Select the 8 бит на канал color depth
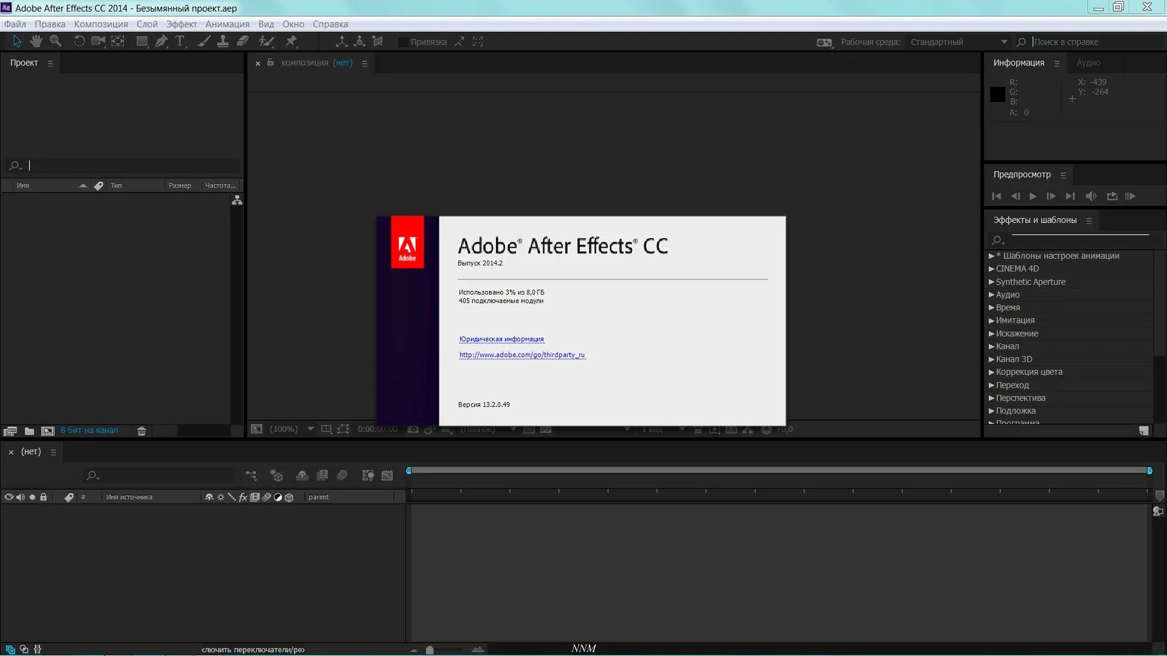The height and width of the screenshot is (656, 1167). (x=89, y=431)
